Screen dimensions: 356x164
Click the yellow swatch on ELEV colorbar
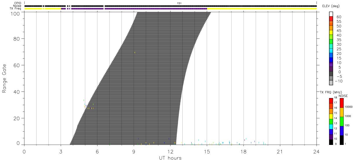point(331,32)
